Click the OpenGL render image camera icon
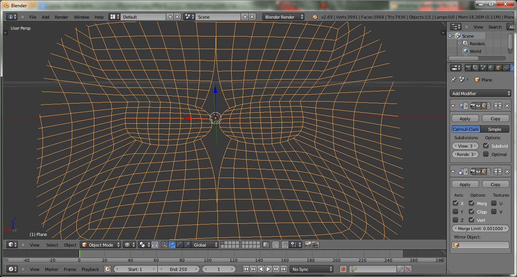The height and width of the screenshot is (277, 517). coord(308,245)
